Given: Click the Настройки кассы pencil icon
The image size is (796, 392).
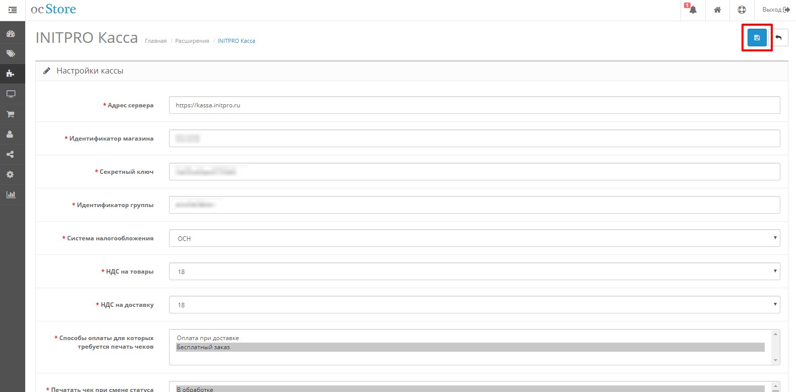Looking at the screenshot, I should coord(47,71).
